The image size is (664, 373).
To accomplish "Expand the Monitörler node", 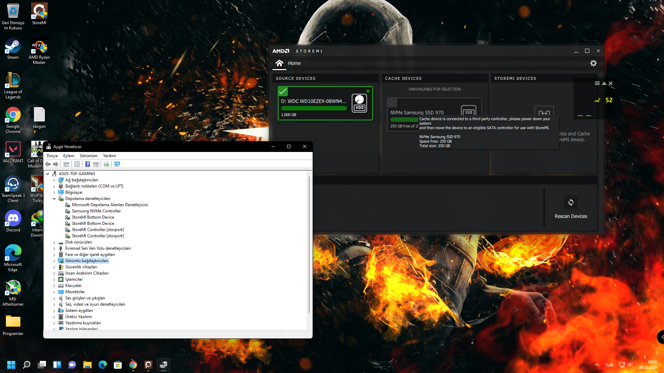I will (54, 292).
